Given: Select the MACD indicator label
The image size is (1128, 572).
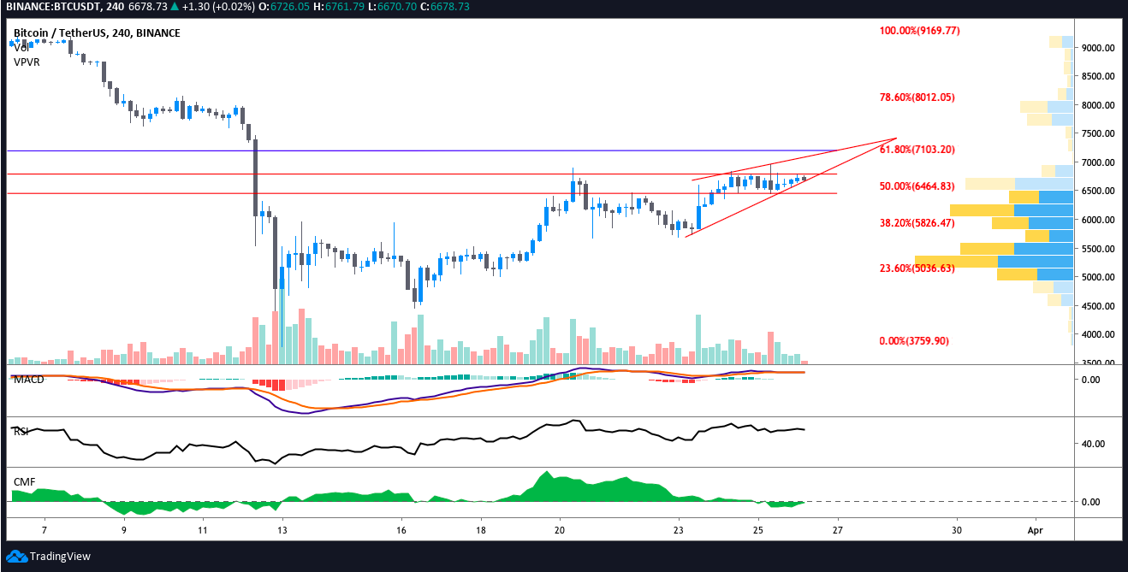Looking at the screenshot, I should pyautogui.click(x=28, y=379).
